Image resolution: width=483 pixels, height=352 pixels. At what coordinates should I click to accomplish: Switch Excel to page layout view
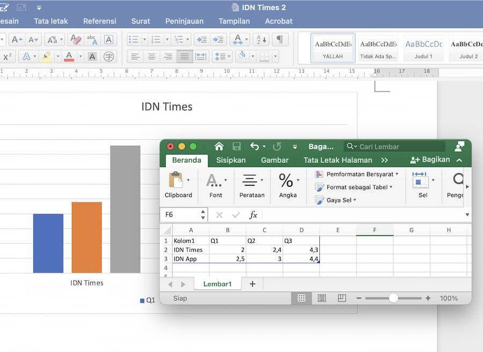point(321,298)
